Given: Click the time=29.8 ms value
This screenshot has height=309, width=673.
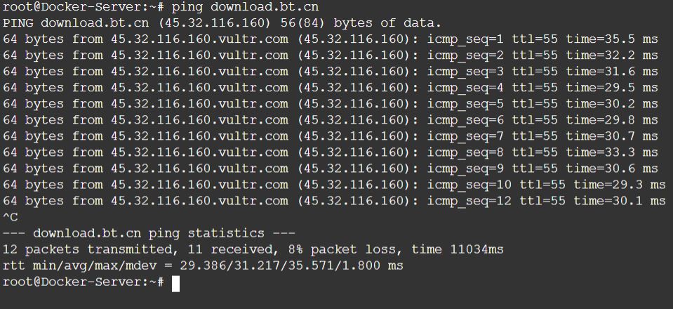Looking at the screenshot, I should click(612, 119).
